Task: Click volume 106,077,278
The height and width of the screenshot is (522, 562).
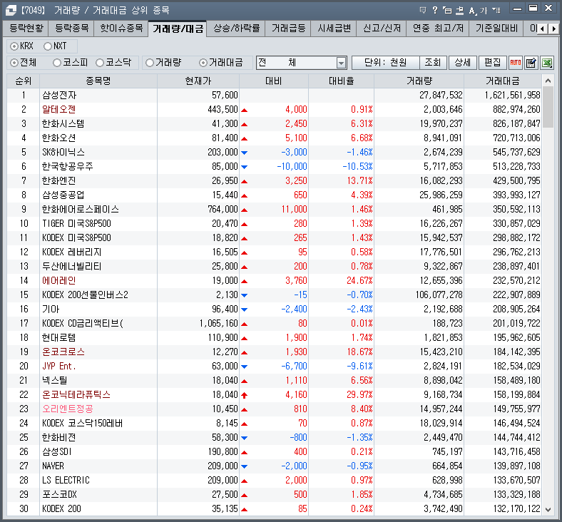Action: (439, 295)
